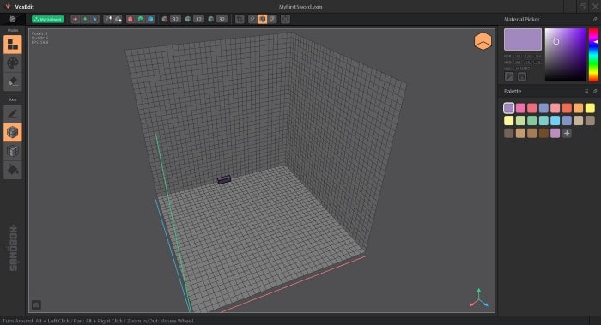Viewport: 601px width, 325px height.
Task: Choose the Pencil tool in sidebar
Action: pos(13,114)
